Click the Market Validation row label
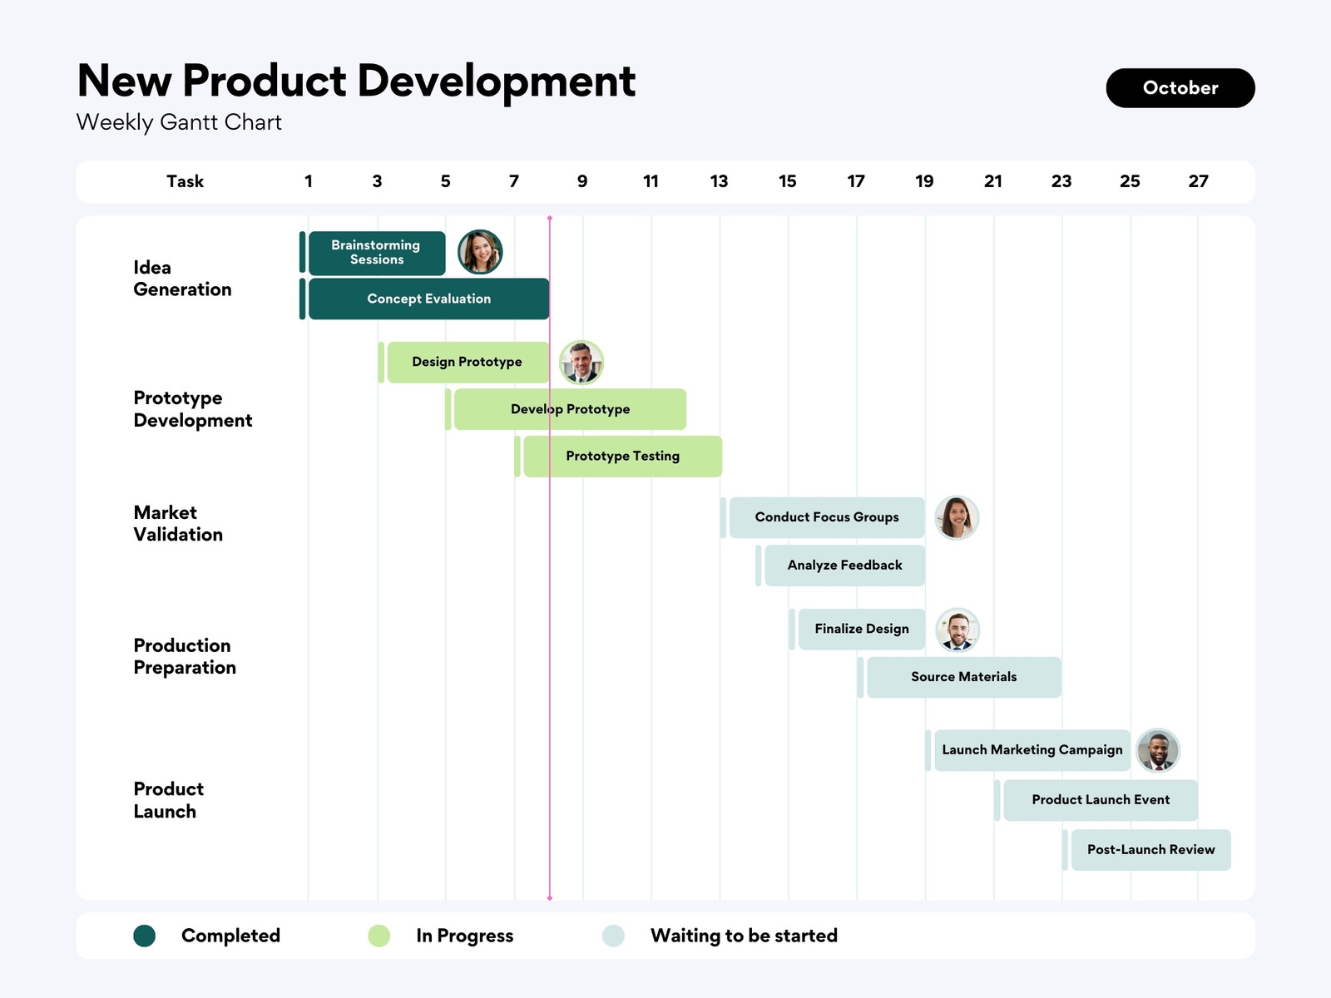The width and height of the screenshot is (1331, 998). pos(178,524)
